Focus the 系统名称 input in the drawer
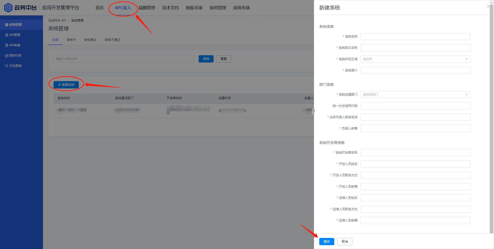494x249 pixels. coord(415,36)
